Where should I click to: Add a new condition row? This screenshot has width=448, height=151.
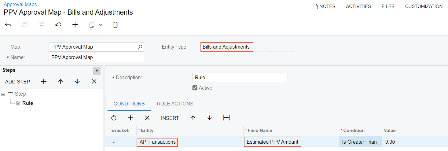point(130,118)
